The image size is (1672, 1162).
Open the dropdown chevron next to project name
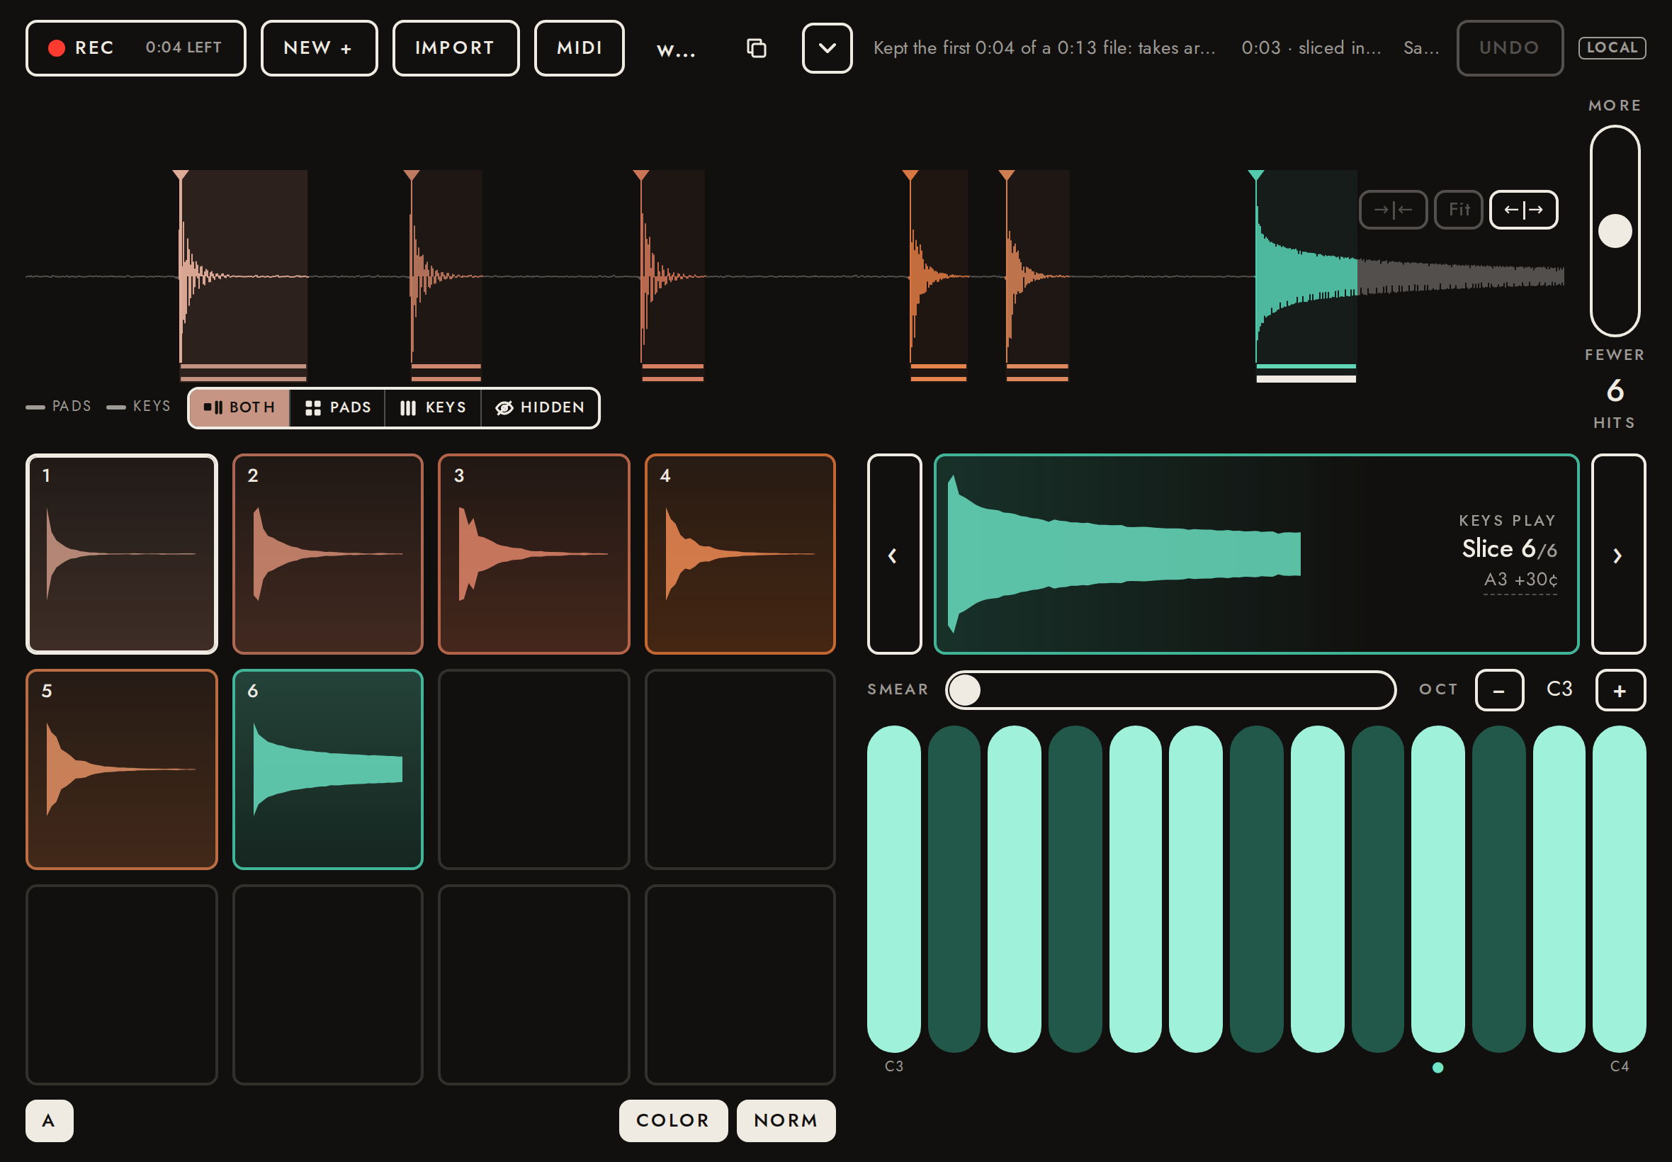(x=827, y=48)
